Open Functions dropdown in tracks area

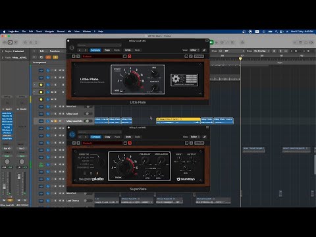tap(56, 51)
